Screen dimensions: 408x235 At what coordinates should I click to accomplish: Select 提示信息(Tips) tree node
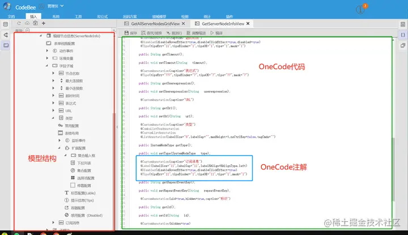click(x=79, y=200)
